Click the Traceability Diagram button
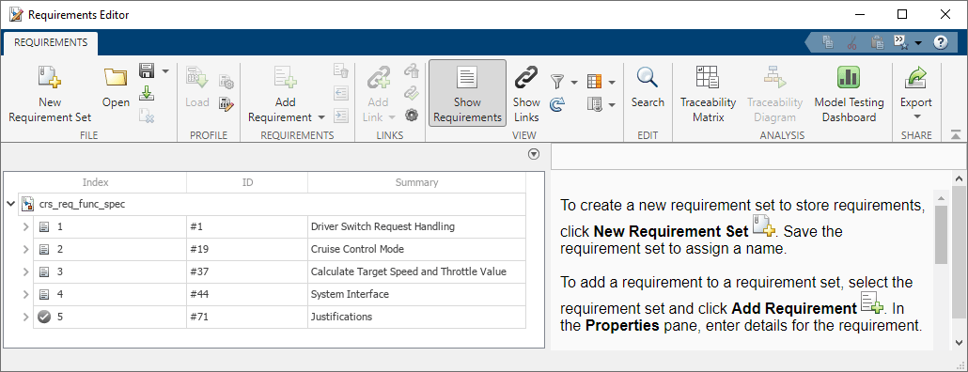Image resolution: width=968 pixels, height=372 pixels. 774,94
